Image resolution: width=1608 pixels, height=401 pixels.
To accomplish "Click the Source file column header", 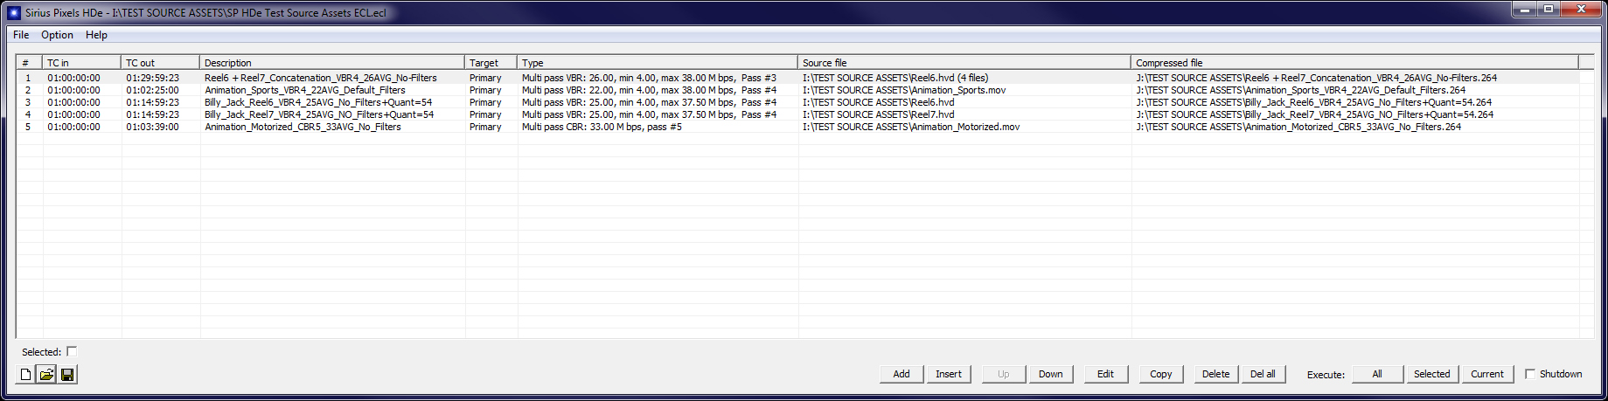I will (x=964, y=62).
